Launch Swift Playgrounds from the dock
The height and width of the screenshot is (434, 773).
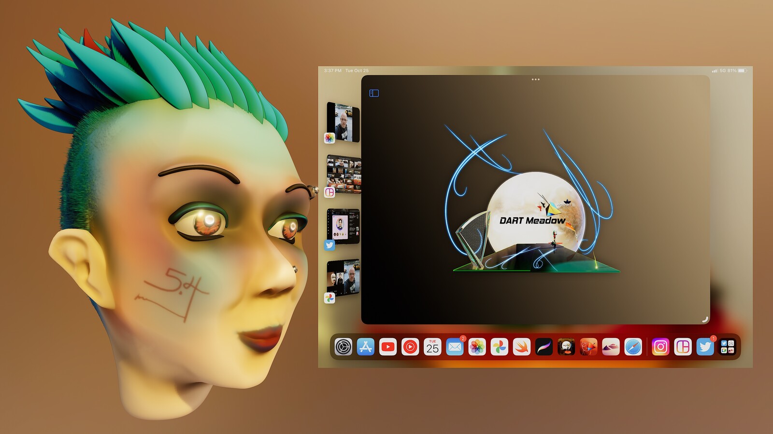pos(521,347)
